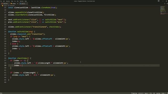Click 'slidesLength' condition on line 42
This screenshot has width=168, height=94.
(x=29, y=73)
